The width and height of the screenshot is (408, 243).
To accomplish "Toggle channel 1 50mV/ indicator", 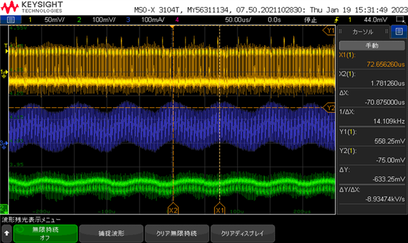I will 46,20.
